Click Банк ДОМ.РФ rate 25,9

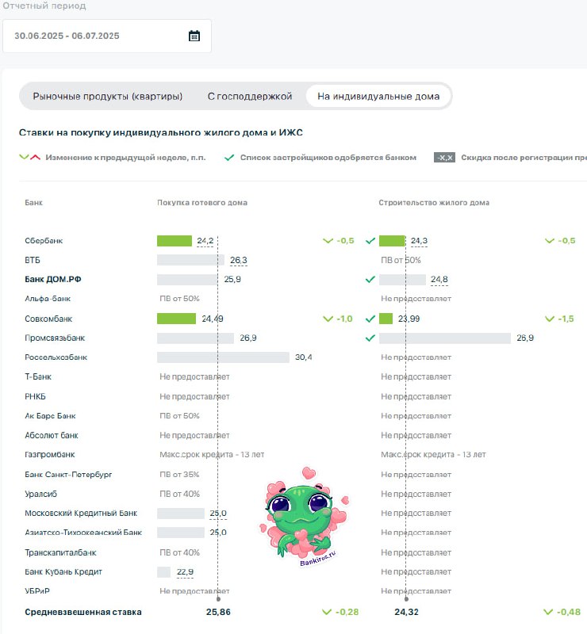232,280
